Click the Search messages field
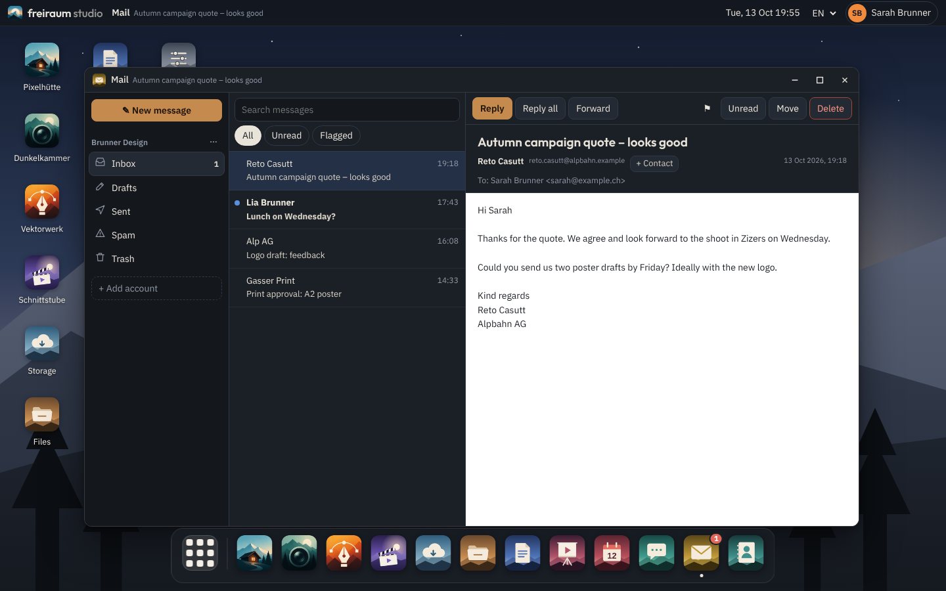946x591 pixels. (347, 110)
